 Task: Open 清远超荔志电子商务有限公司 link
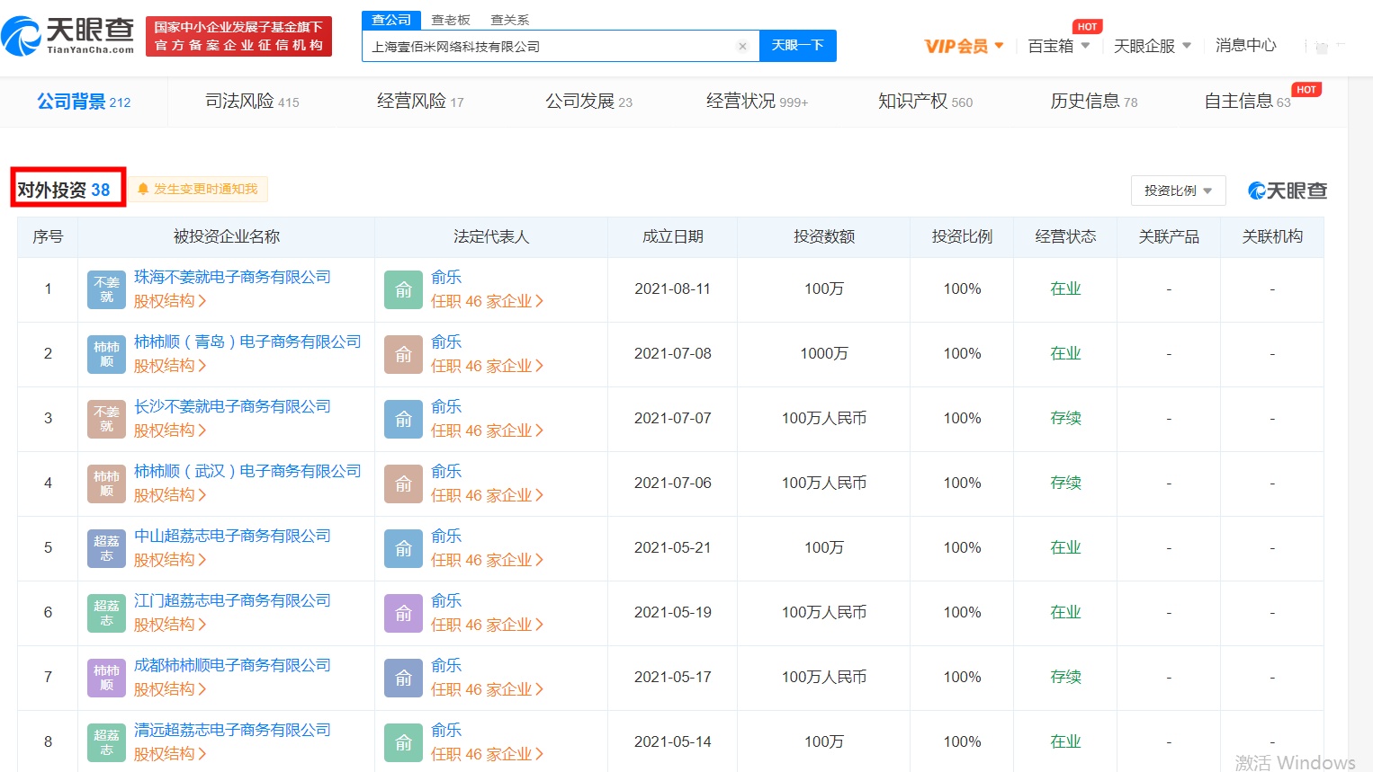[x=232, y=731]
